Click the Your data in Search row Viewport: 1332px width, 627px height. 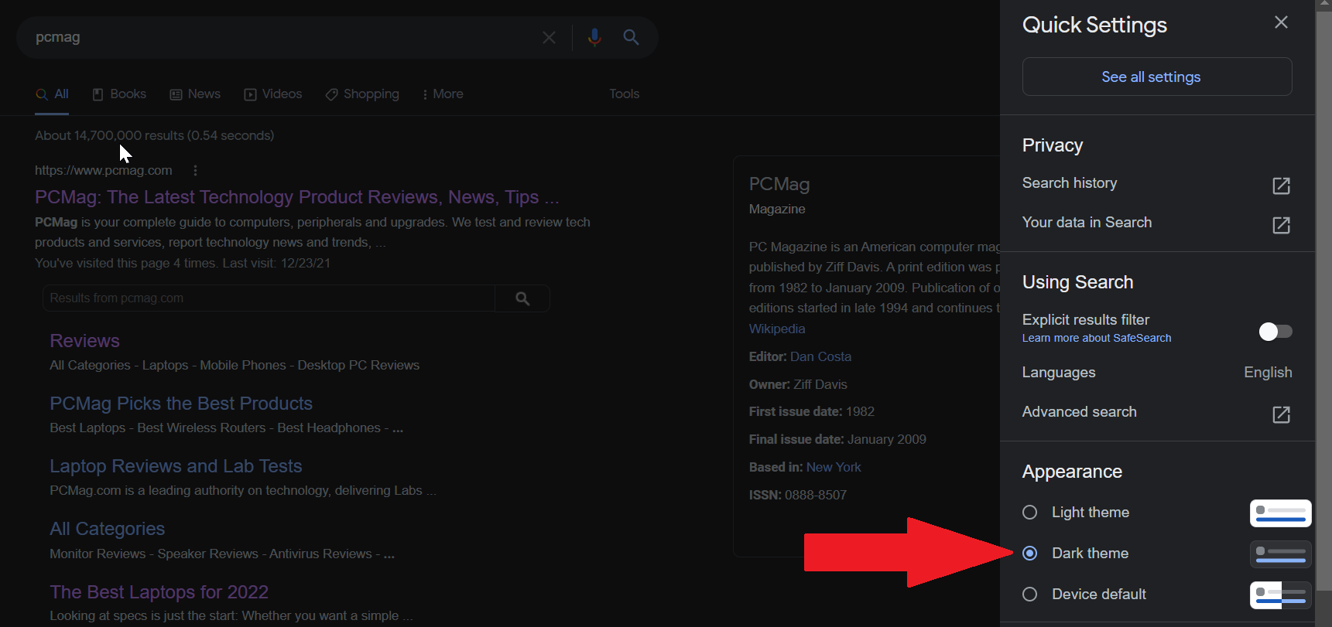click(x=1156, y=223)
